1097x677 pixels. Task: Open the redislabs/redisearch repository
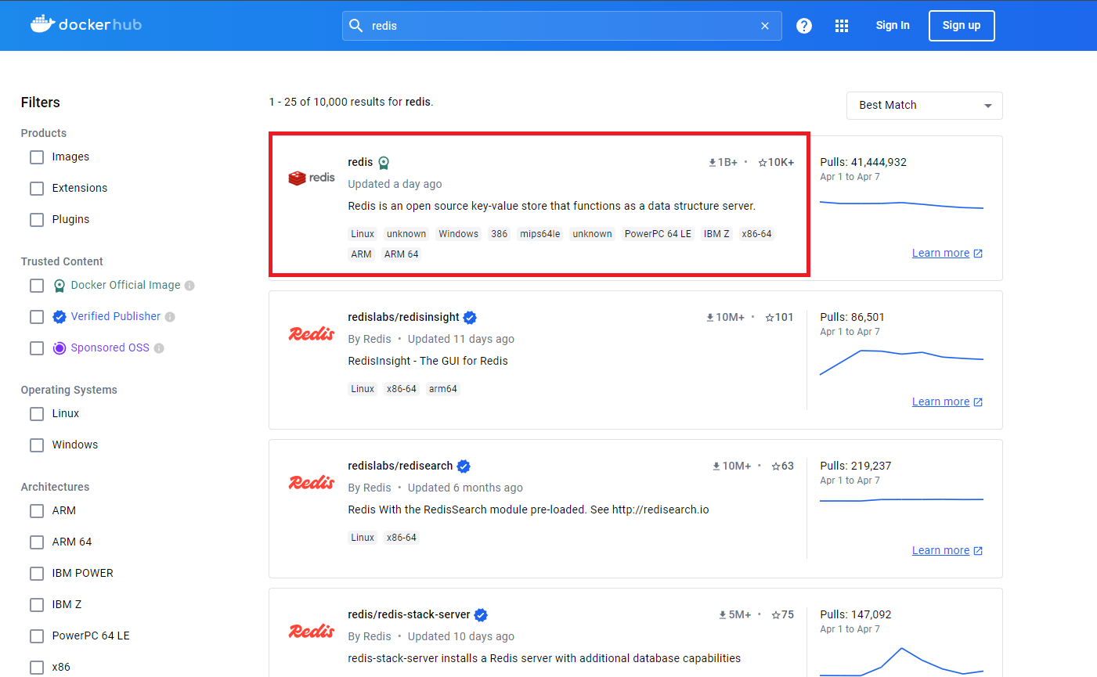400,466
